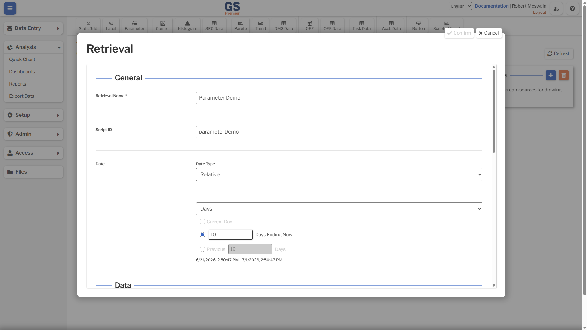Expand the Admin sidebar section
Viewport: 587px width, 330px height.
(33, 134)
